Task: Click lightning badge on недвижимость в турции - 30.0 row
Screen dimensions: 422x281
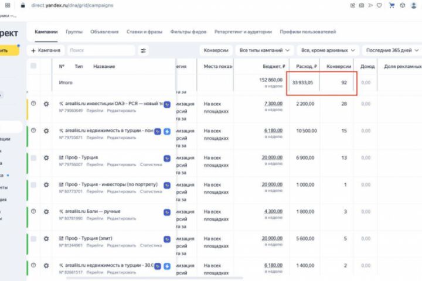Action: tap(167, 266)
